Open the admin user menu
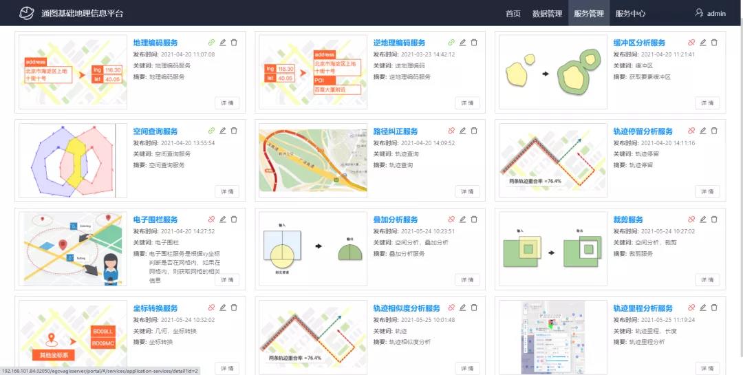This screenshot has width=743, height=375. click(x=710, y=13)
